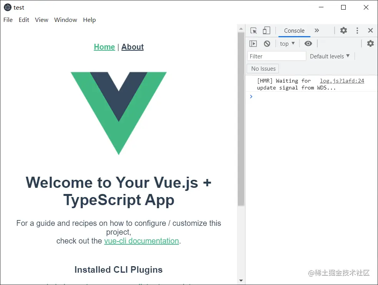The image size is (378, 285).
Task: Open the Default levels dropdown
Action: [x=330, y=56]
